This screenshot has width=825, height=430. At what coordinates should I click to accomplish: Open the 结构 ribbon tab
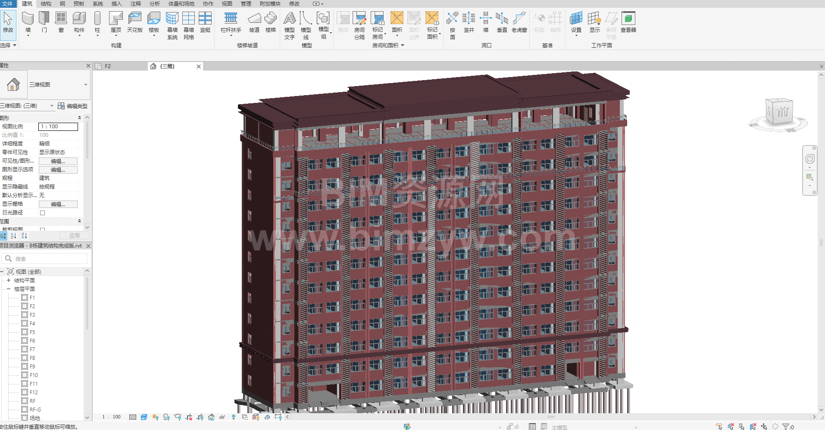[x=46, y=3]
